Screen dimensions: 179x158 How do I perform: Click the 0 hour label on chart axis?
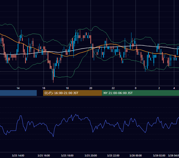point(136,88)
